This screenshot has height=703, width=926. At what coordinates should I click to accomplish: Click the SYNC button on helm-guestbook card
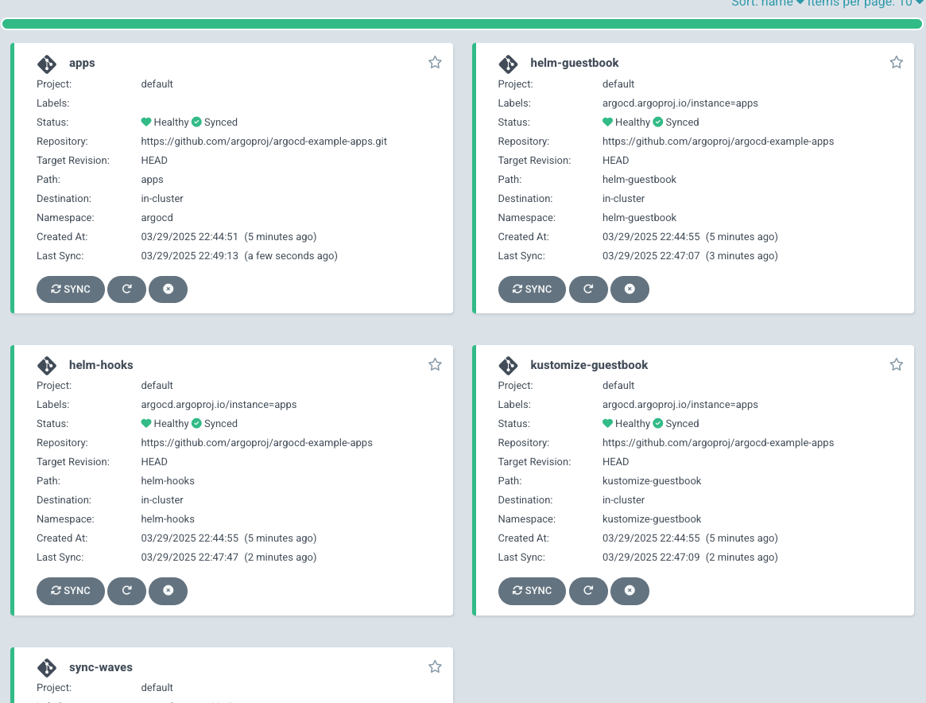(532, 289)
